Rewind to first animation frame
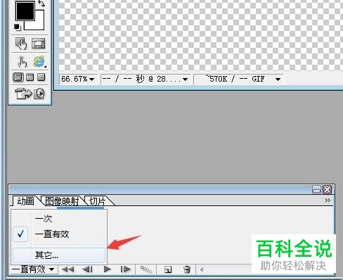The height and width of the screenshot is (280, 343). point(67,269)
